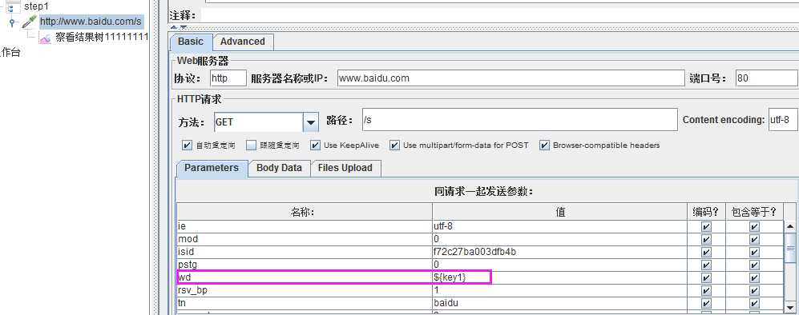799x315 pixels.
Task: Click the split pane collapse-up arrow
Action: (x=174, y=27)
